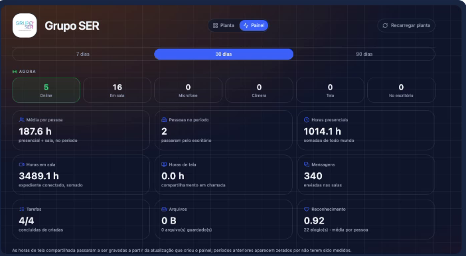Click the Em sala count card
Screen dimensions: 466x256
[117, 90]
